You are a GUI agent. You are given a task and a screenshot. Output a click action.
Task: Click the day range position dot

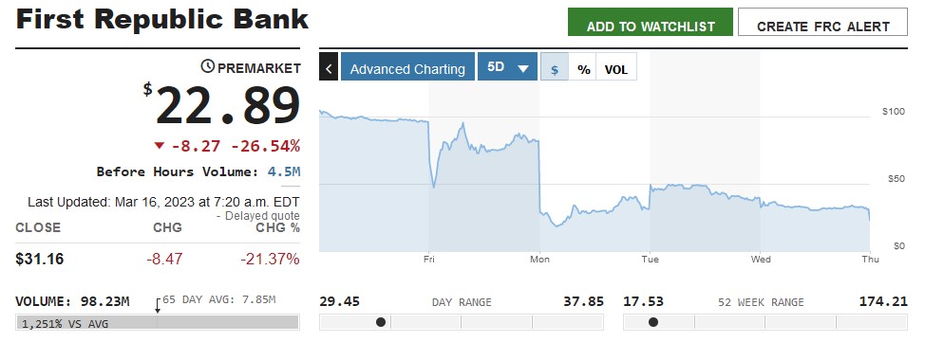(x=381, y=322)
